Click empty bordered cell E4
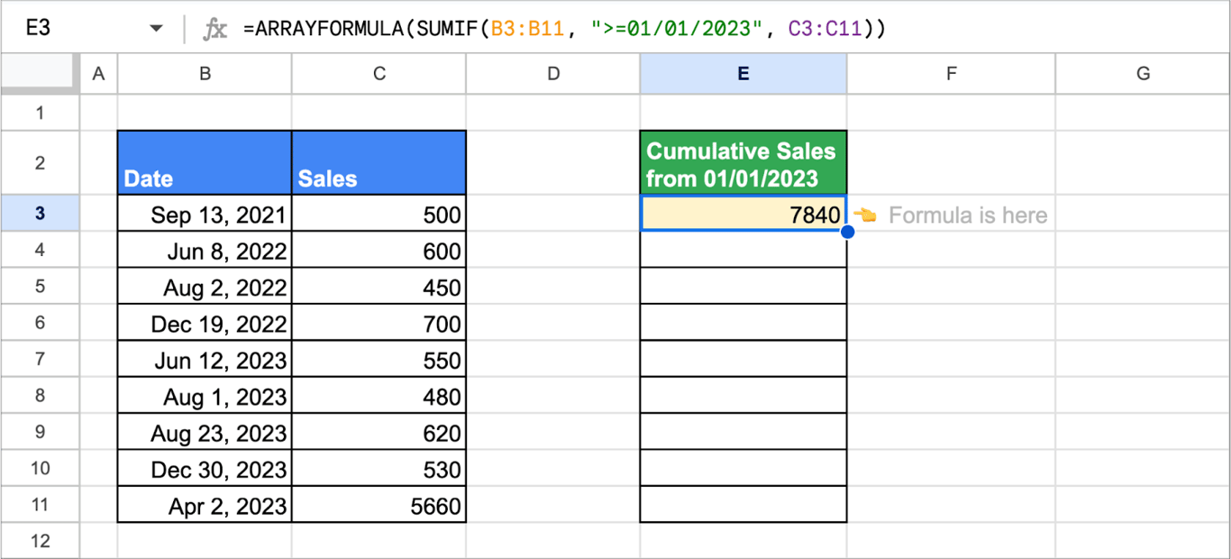Image resolution: width=1231 pixels, height=559 pixels. pyautogui.click(x=743, y=250)
